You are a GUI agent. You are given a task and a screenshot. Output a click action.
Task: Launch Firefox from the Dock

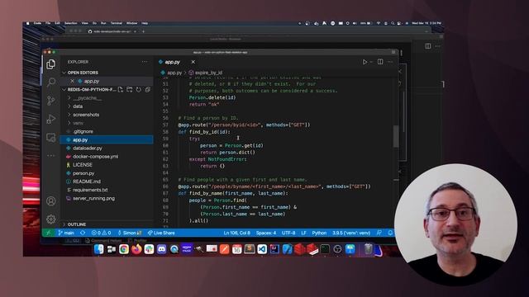pos(136,249)
